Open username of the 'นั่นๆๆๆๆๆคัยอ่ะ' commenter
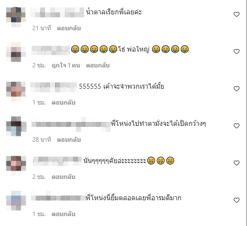 pyautogui.click(x=57, y=161)
